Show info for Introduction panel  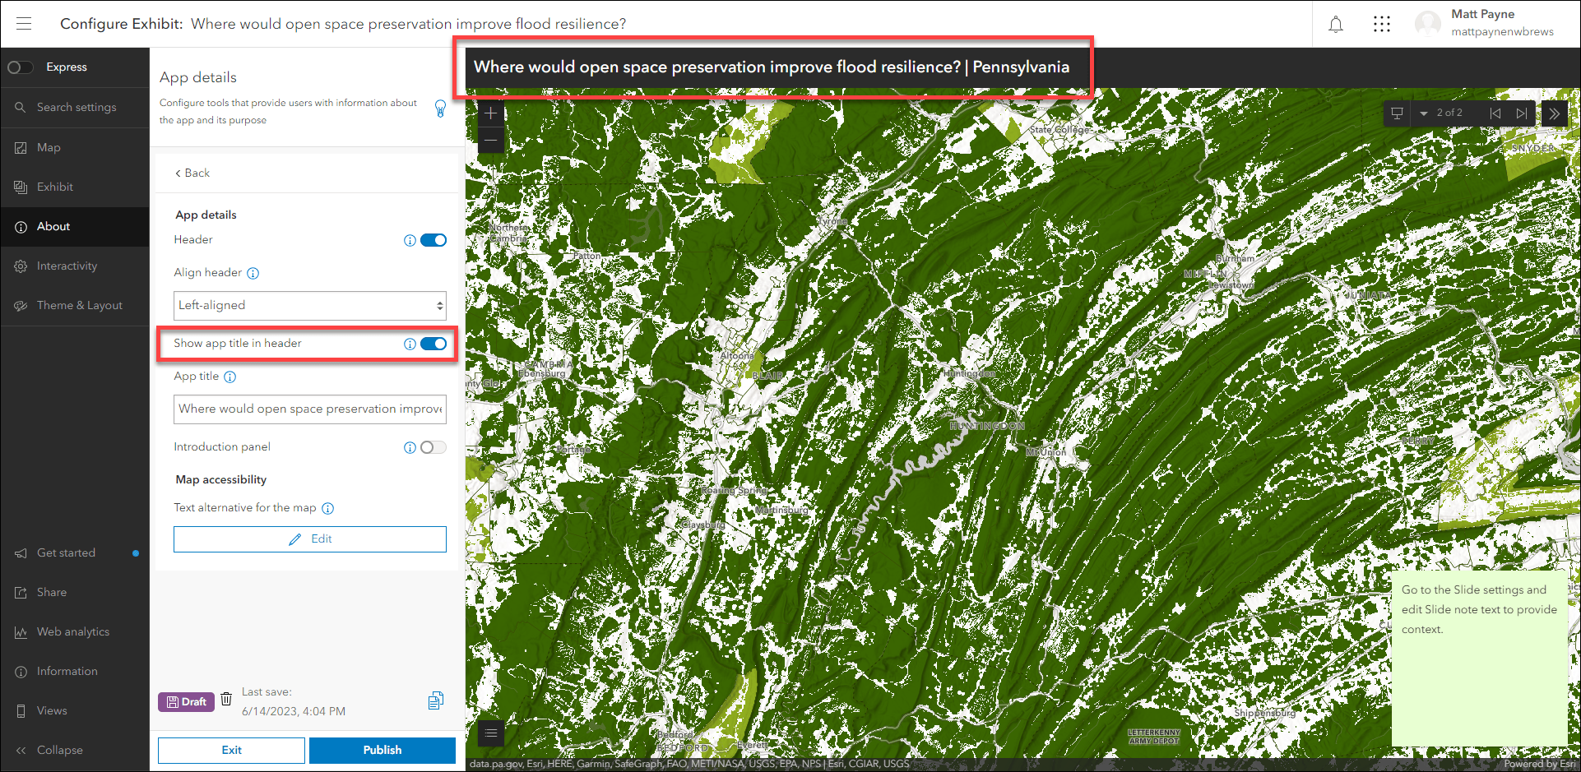click(410, 447)
